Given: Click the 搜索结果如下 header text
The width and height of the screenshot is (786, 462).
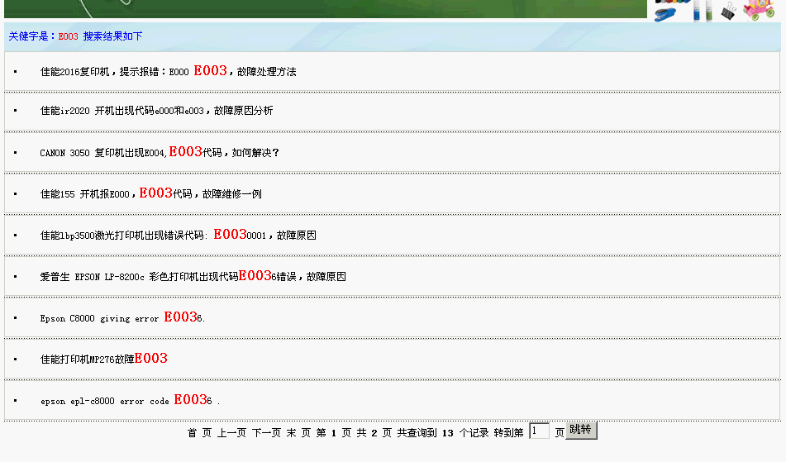Looking at the screenshot, I should [112, 36].
